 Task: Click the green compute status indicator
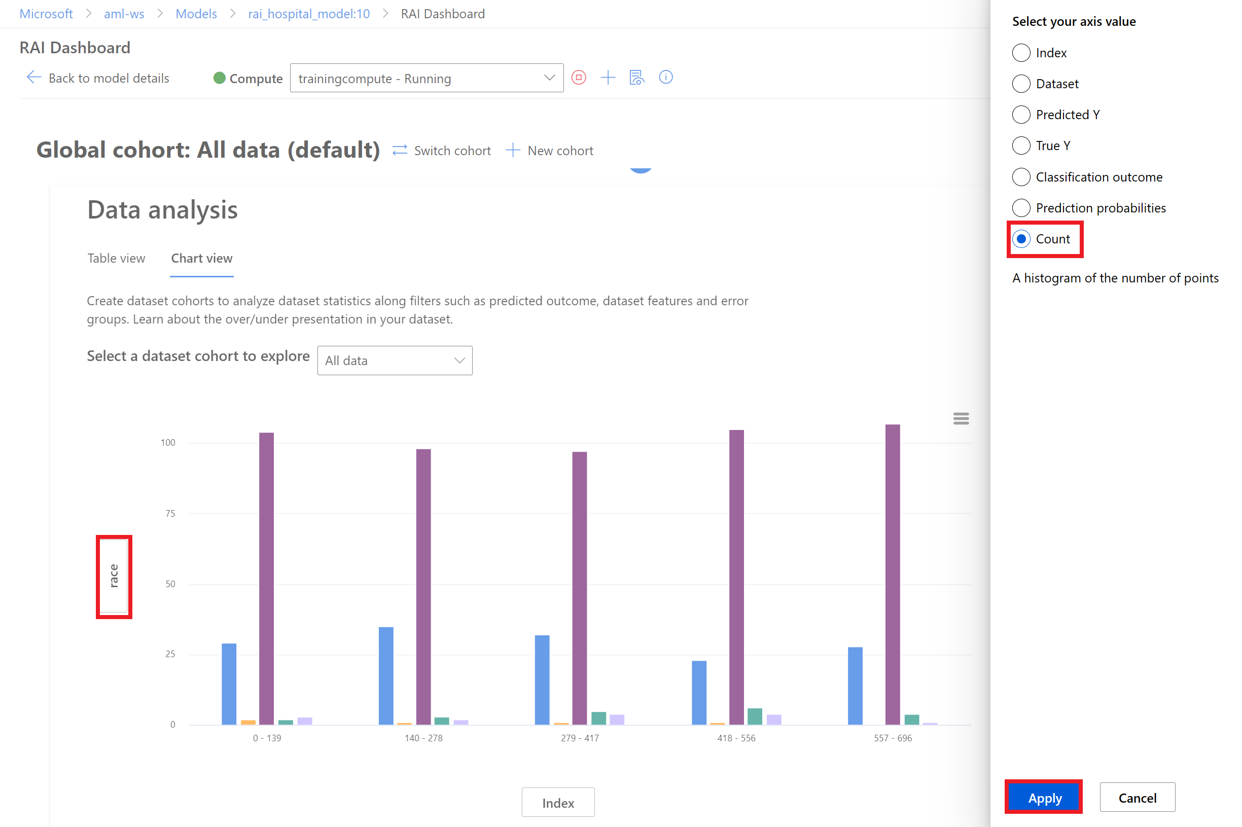[220, 78]
